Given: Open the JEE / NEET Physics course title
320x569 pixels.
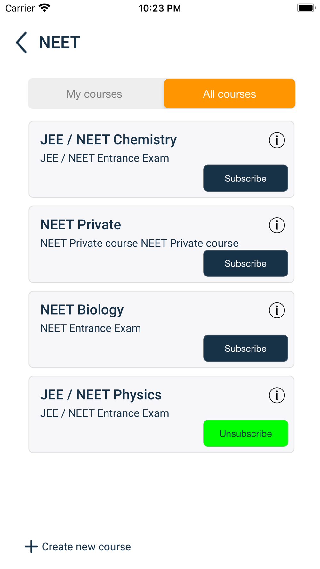Looking at the screenshot, I should coord(101,395).
